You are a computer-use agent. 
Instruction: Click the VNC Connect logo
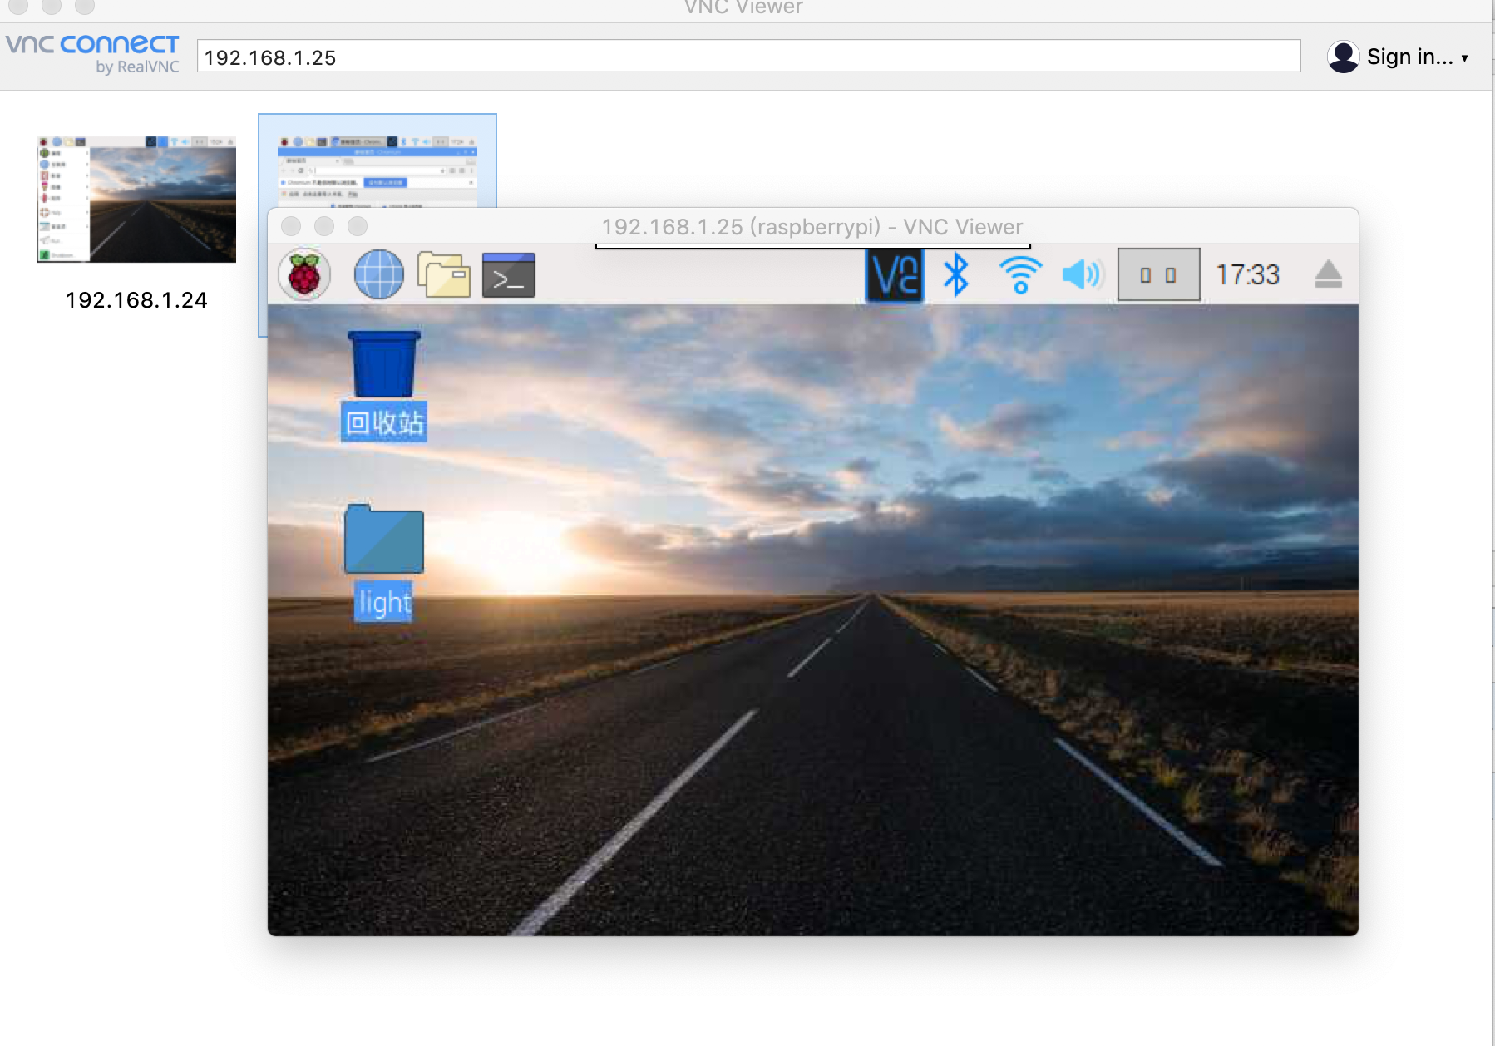coord(92,54)
